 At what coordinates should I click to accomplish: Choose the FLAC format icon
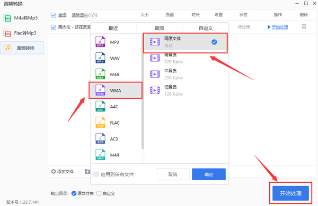(100, 123)
